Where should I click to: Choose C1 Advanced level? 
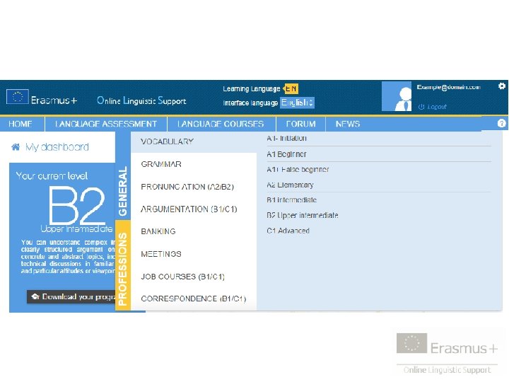(x=288, y=231)
